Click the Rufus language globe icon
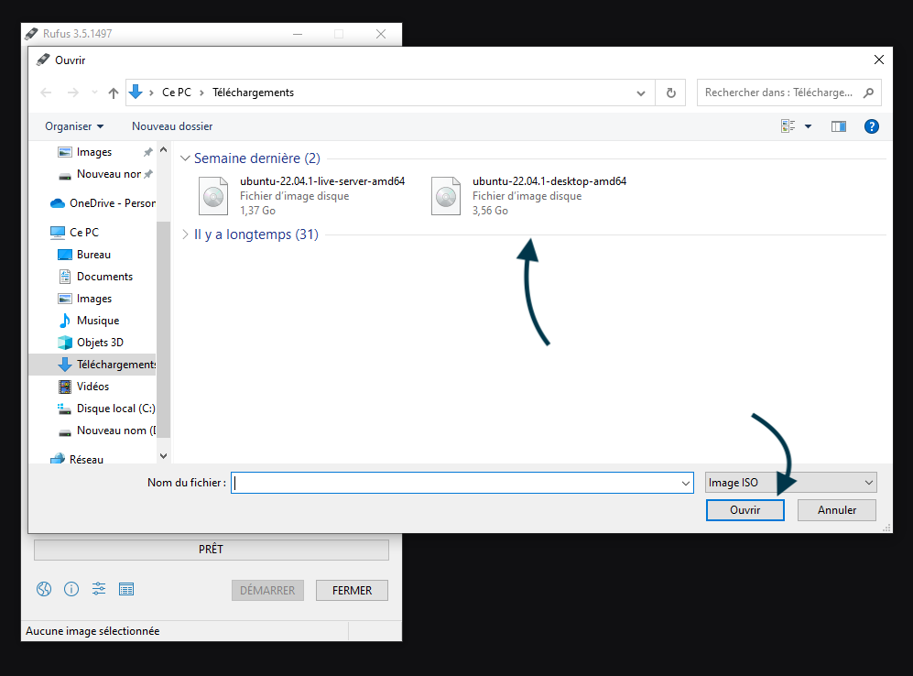This screenshot has height=676, width=913. point(44,589)
